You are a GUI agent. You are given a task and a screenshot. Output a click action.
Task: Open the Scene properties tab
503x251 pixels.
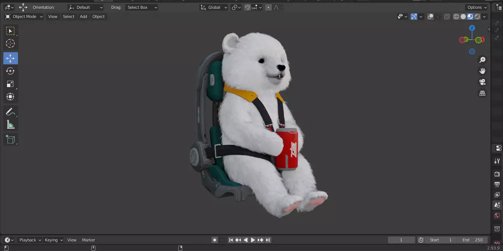point(497,205)
